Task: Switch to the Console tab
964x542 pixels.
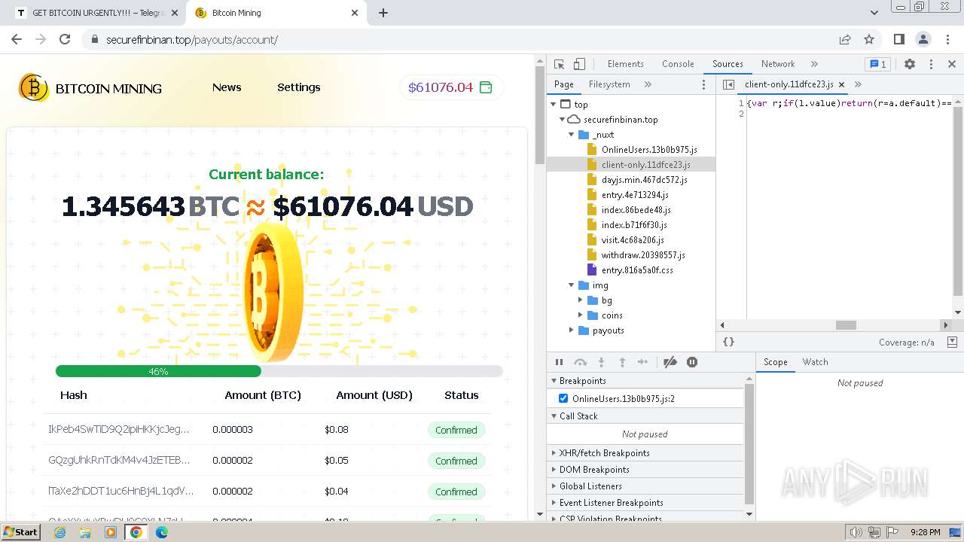Action: [x=678, y=64]
